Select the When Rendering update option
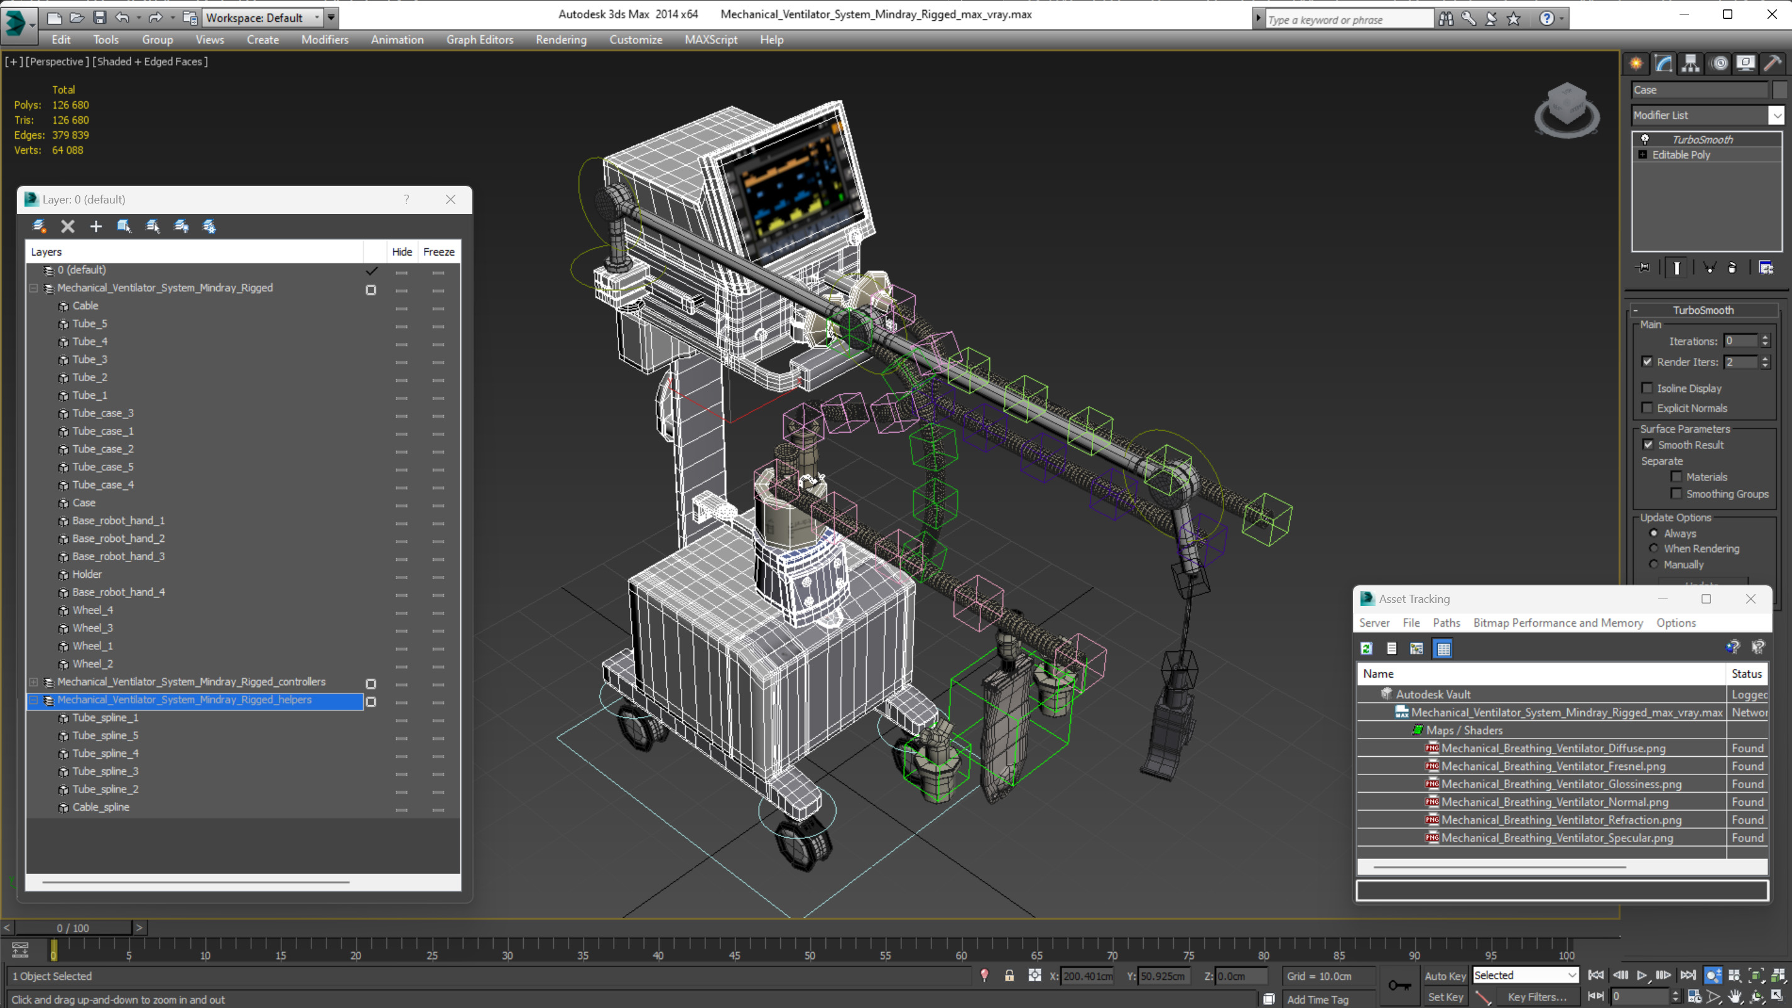 [x=1654, y=548]
